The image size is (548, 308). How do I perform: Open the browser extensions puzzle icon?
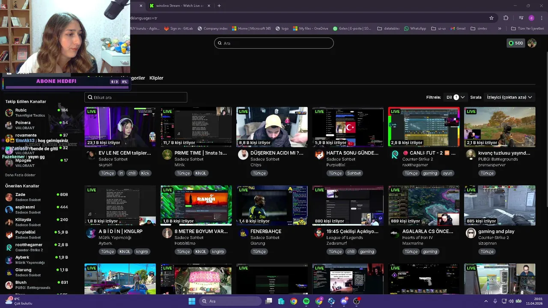506,18
